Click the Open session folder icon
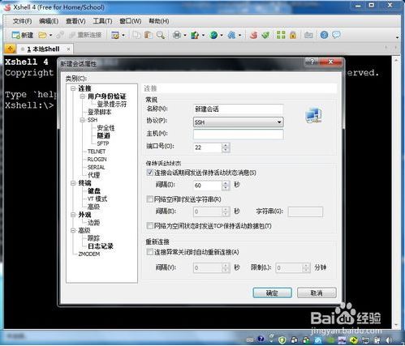Image resolution: width=405 pixels, height=346 pixels. 42,35
